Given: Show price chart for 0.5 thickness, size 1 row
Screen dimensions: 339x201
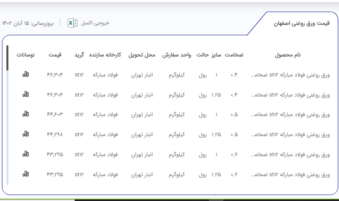Looking at the screenshot, I should (26, 114).
